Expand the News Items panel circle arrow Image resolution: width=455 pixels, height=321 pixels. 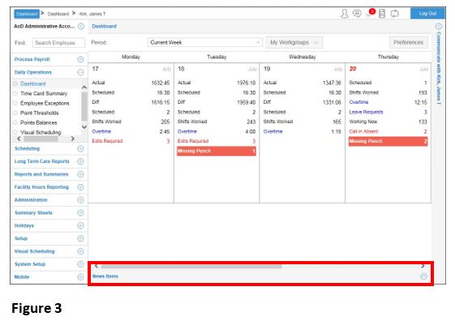(x=423, y=276)
